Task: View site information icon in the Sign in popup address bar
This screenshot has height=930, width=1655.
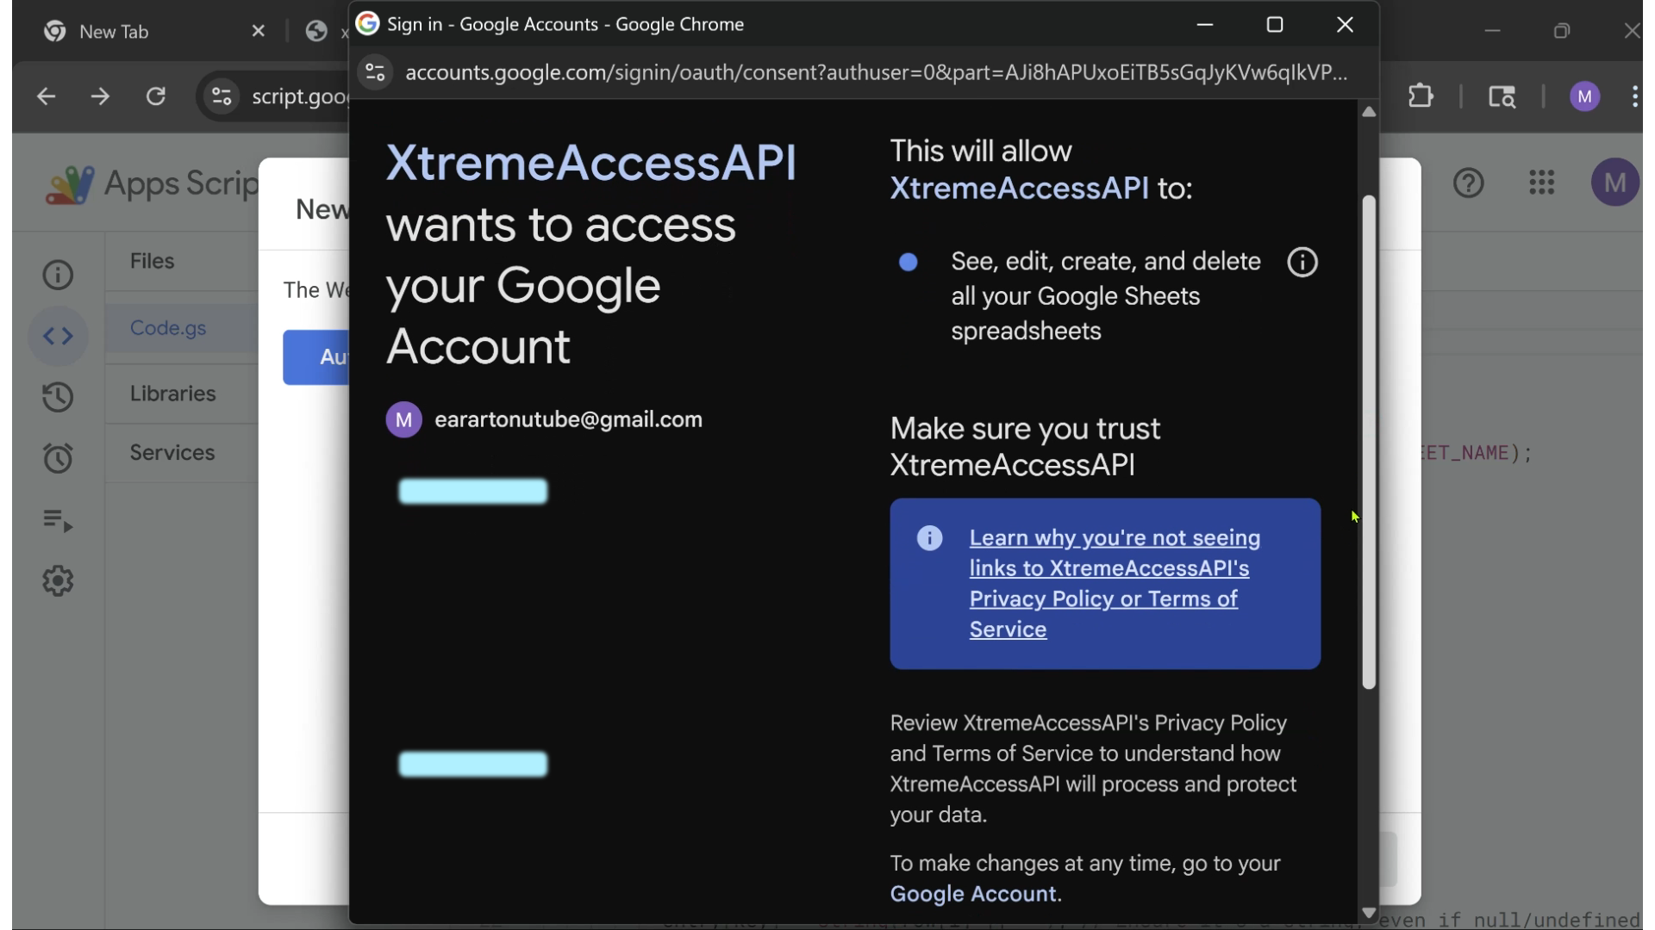Action: (375, 72)
